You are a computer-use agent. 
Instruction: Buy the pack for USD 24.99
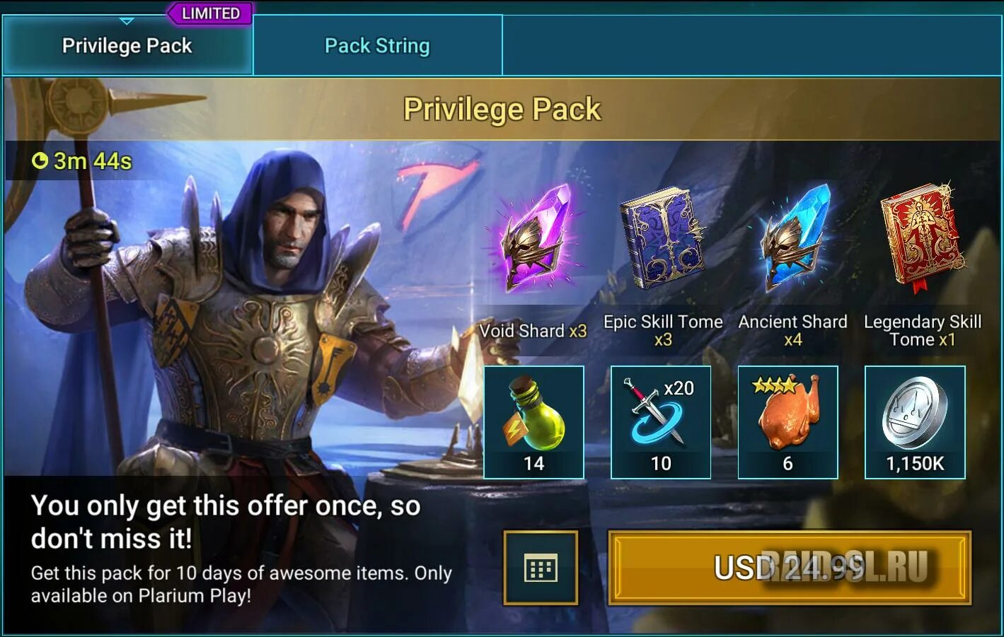(x=790, y=568)
